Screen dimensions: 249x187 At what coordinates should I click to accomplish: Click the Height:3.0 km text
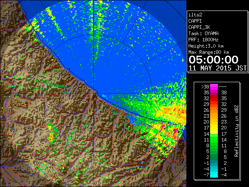(206, 46)
